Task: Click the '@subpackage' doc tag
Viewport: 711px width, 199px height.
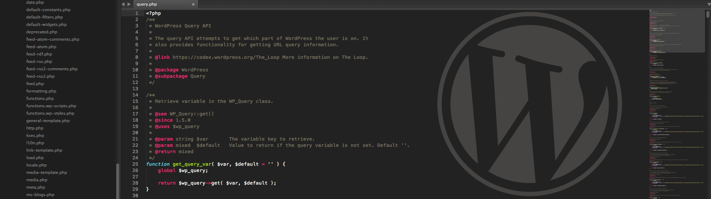Action: tap(171, 76)
